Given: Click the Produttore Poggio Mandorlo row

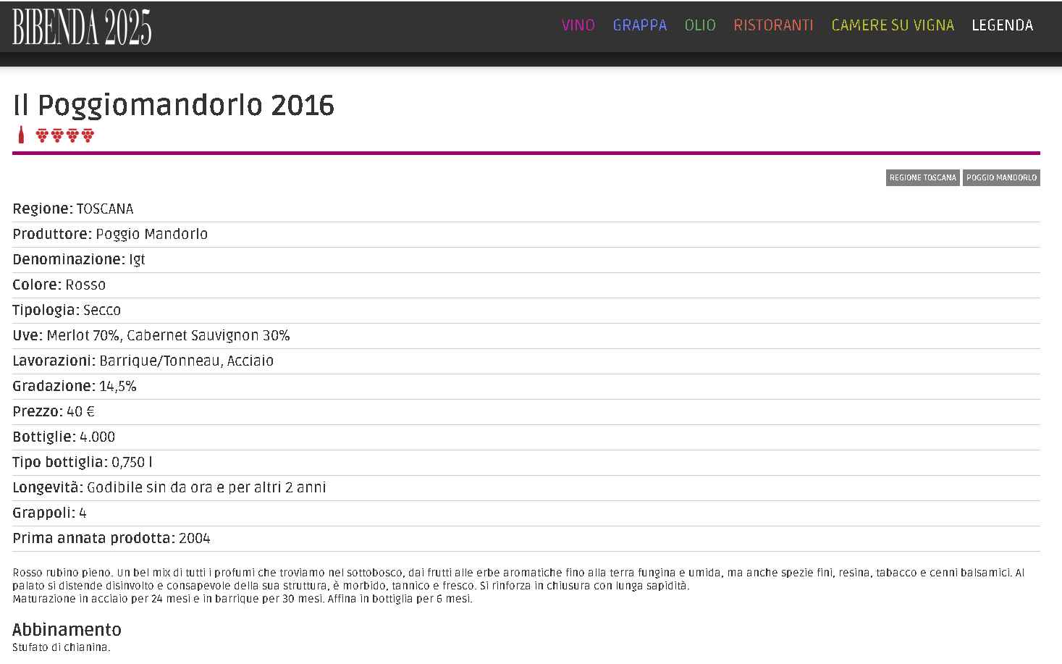Looking at the screenshot, I should point(110,234).
